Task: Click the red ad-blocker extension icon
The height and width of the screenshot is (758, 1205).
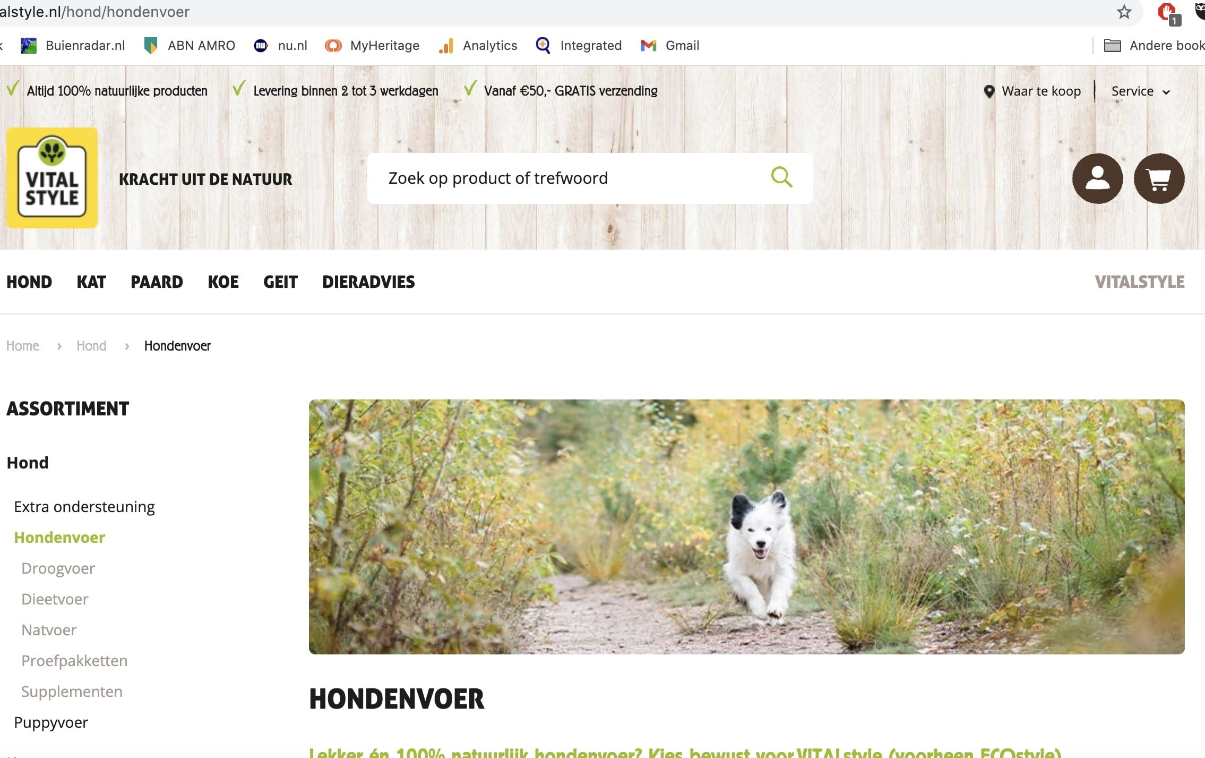Action: point(1167,13)
